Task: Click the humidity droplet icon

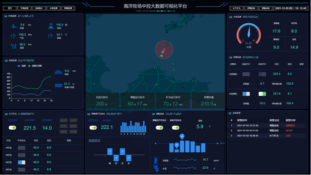Action: pos(14,46)
